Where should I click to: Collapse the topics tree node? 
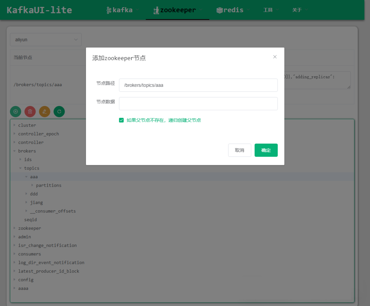[20, 168]
